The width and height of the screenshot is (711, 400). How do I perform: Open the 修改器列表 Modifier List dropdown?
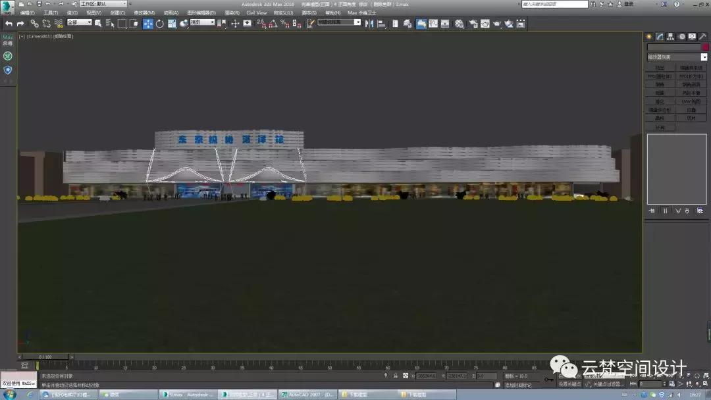pyautogui.click(x=675, y=57)
